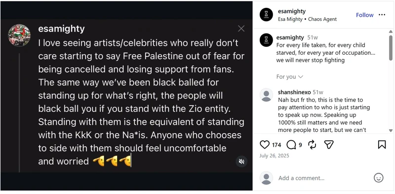Open comments via speech bubble icon
The image size is (395, 194).
point(291,145)
